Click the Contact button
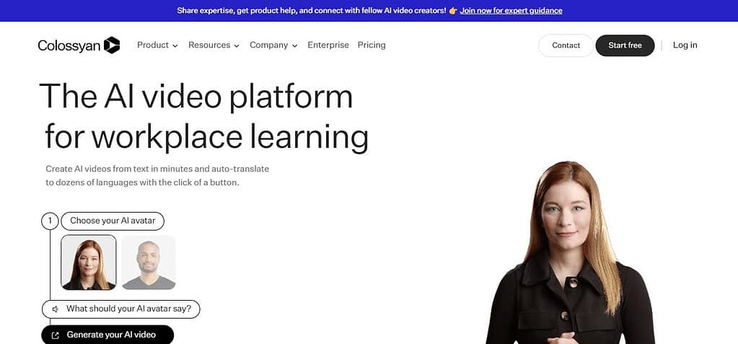The image size is (738, 344). tap(566, 45)
